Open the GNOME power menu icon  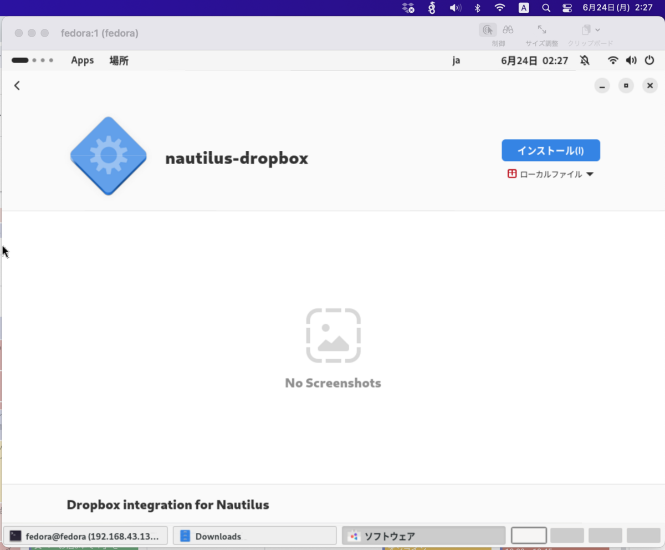coord(649,60)
